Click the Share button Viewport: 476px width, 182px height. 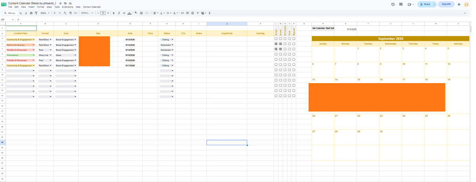[424, 4]
